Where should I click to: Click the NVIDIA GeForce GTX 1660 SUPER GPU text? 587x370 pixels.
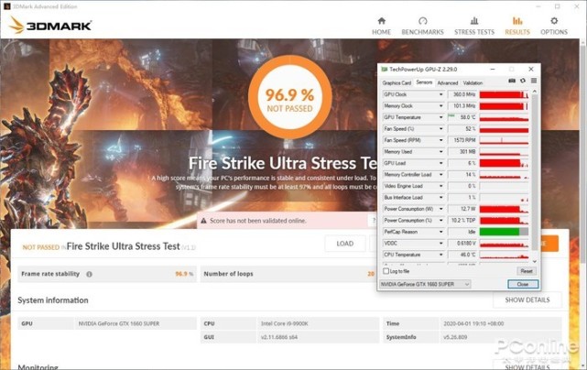(119, 323)
